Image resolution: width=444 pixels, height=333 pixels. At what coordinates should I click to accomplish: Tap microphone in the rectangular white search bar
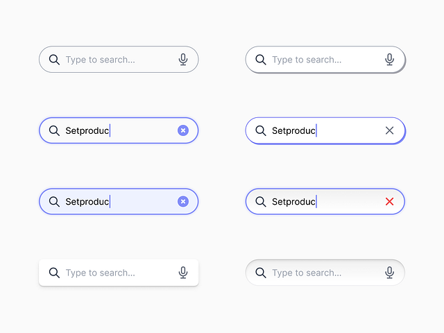[x=183, y=273]
